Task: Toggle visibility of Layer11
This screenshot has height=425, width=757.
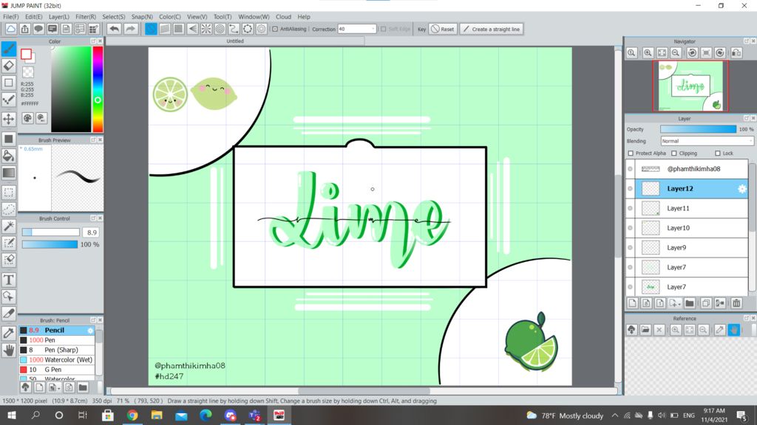Action: pos(630,208)
